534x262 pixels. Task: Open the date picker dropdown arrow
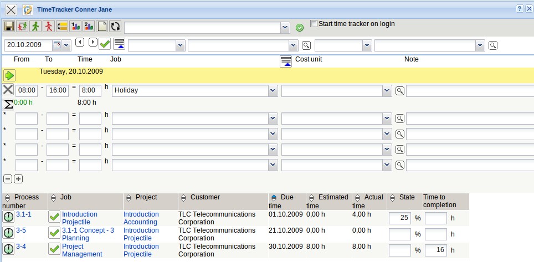click(66, 45)
